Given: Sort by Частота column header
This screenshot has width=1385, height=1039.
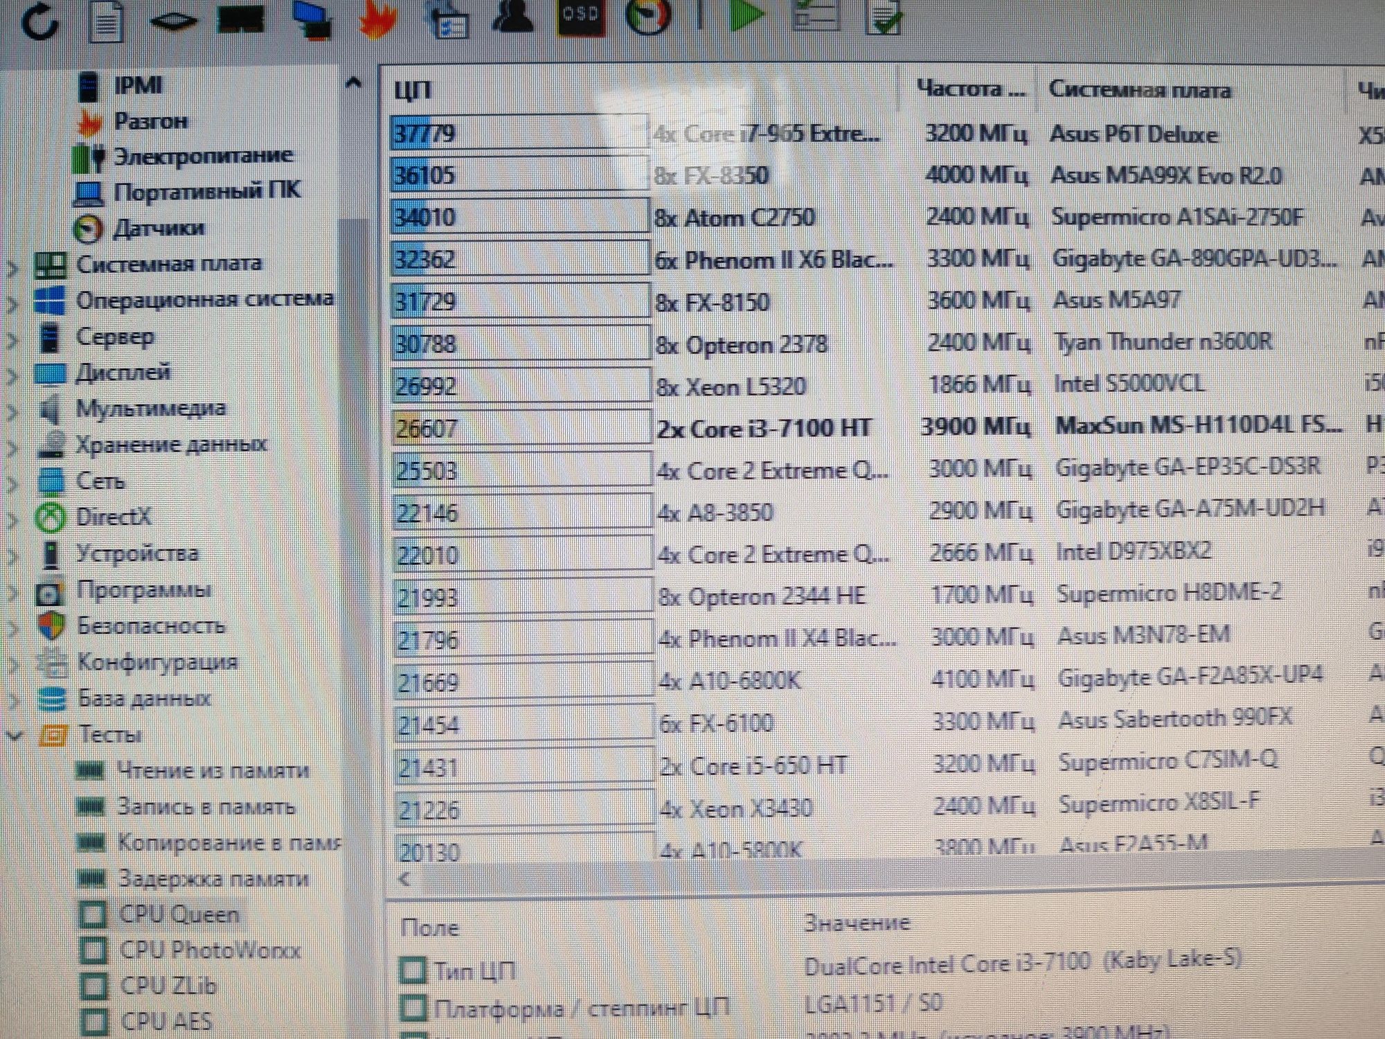Looking at the screenshot, I should [x=969, y=89].
